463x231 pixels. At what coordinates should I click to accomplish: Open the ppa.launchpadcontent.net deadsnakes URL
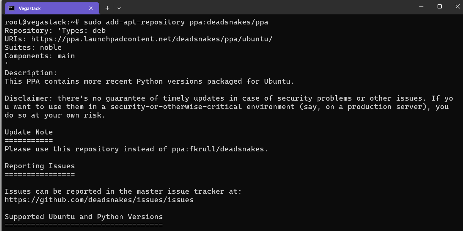coord(152,39)
